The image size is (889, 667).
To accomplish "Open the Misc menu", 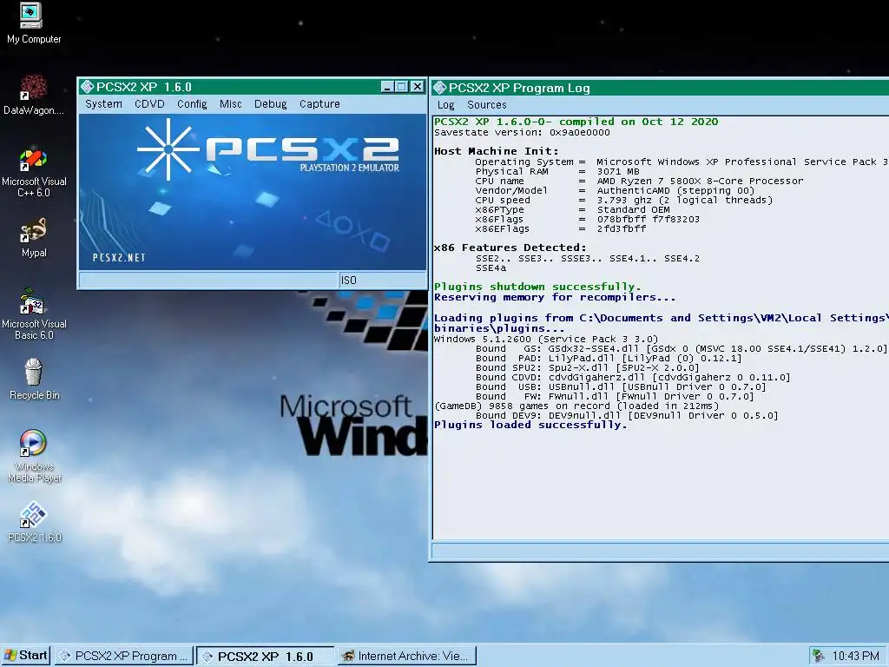I will 231,104.
